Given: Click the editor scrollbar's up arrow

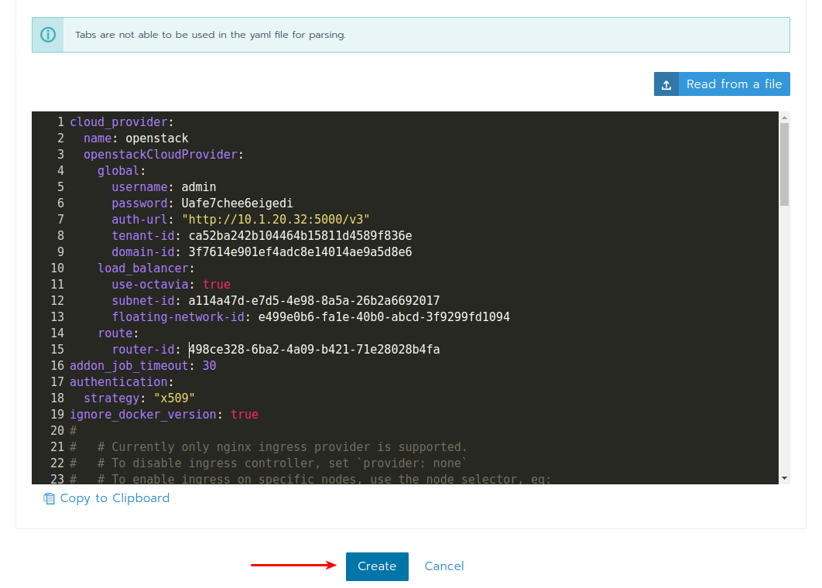Looking at the screenshot, I should pyautogui.click(x=784, y=118).
